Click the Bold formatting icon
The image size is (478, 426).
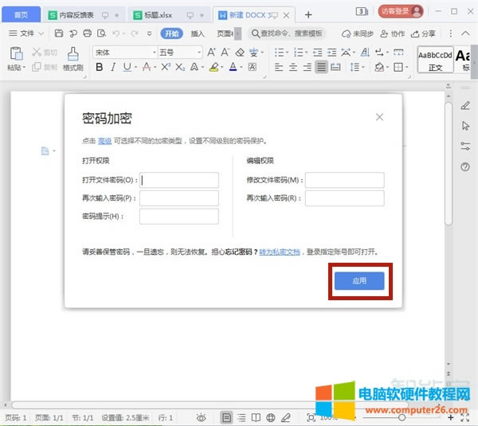tap(100, 68)
